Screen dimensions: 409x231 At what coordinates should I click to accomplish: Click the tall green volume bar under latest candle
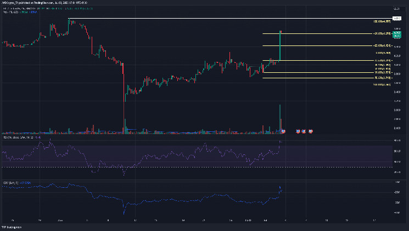(280, 119)
